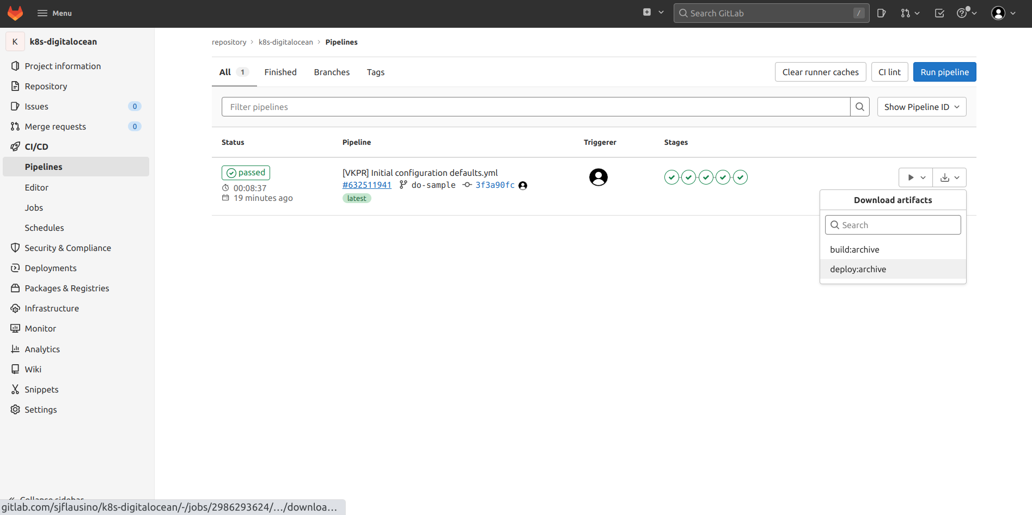Click the passed status badge
This screenshot has width=1032, height=515.
(x=246, y=173)
